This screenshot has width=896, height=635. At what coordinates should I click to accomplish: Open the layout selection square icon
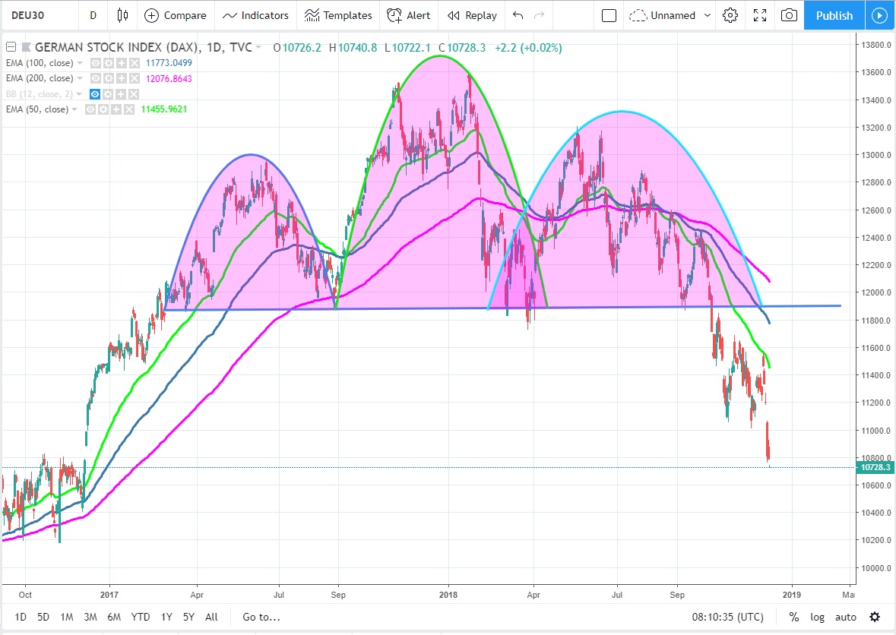click(609, 15)
